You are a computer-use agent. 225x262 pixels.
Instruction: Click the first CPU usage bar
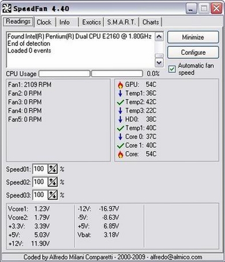click(65, 74)
